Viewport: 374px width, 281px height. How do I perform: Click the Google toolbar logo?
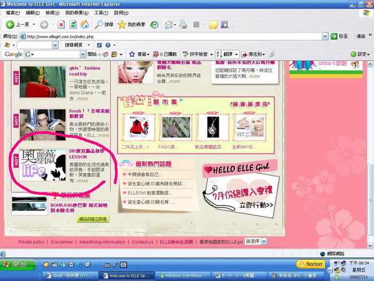(13, 54)
